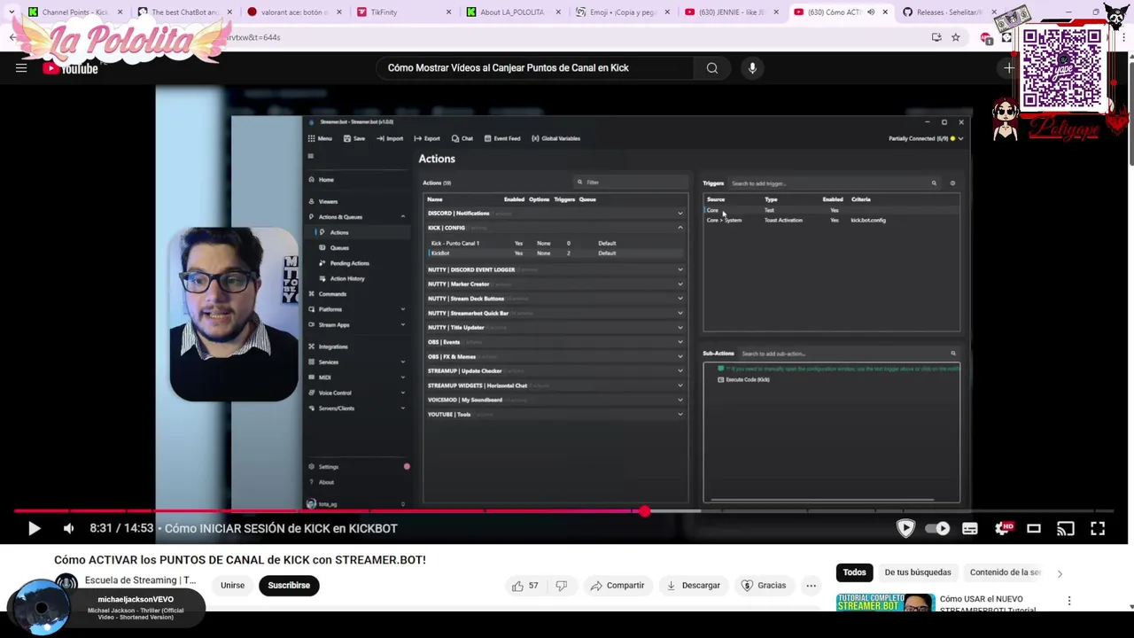
Task: Open the Escuela de Streaming channel name
Action: click(x=140, y=580)
